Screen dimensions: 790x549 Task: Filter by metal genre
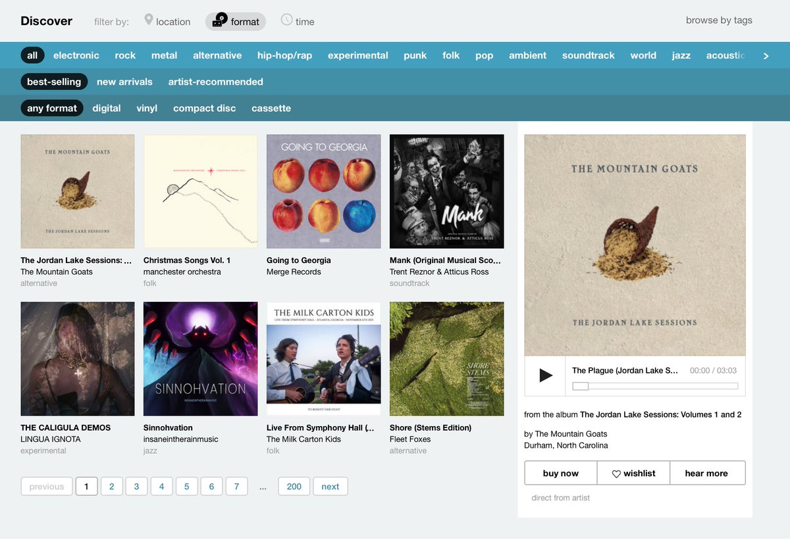click(164, 55)
